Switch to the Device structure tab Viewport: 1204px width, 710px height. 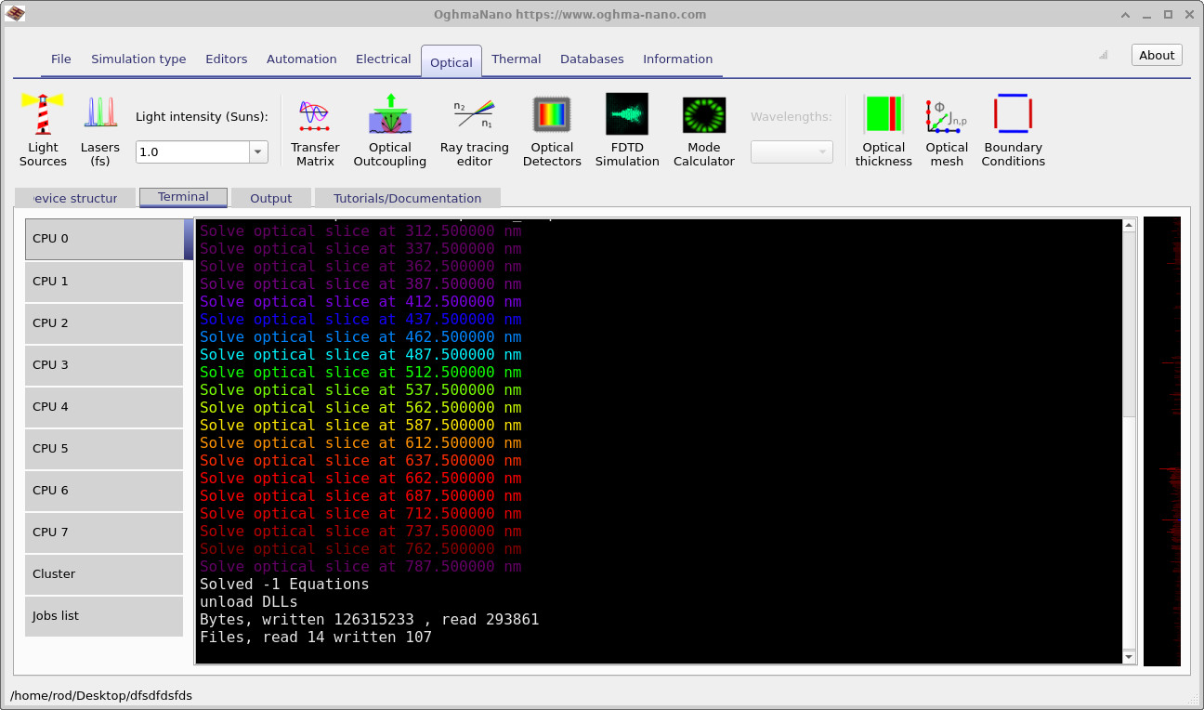[x=75, y=198]
